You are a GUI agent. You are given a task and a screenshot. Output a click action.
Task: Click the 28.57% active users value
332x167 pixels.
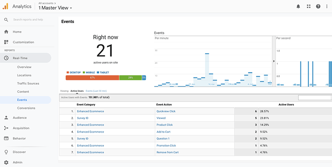(x=264, y=111)
